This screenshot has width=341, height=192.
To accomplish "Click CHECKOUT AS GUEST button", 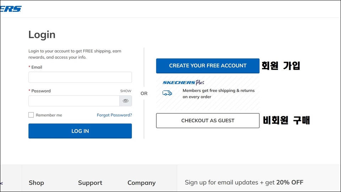I will 208,121.
